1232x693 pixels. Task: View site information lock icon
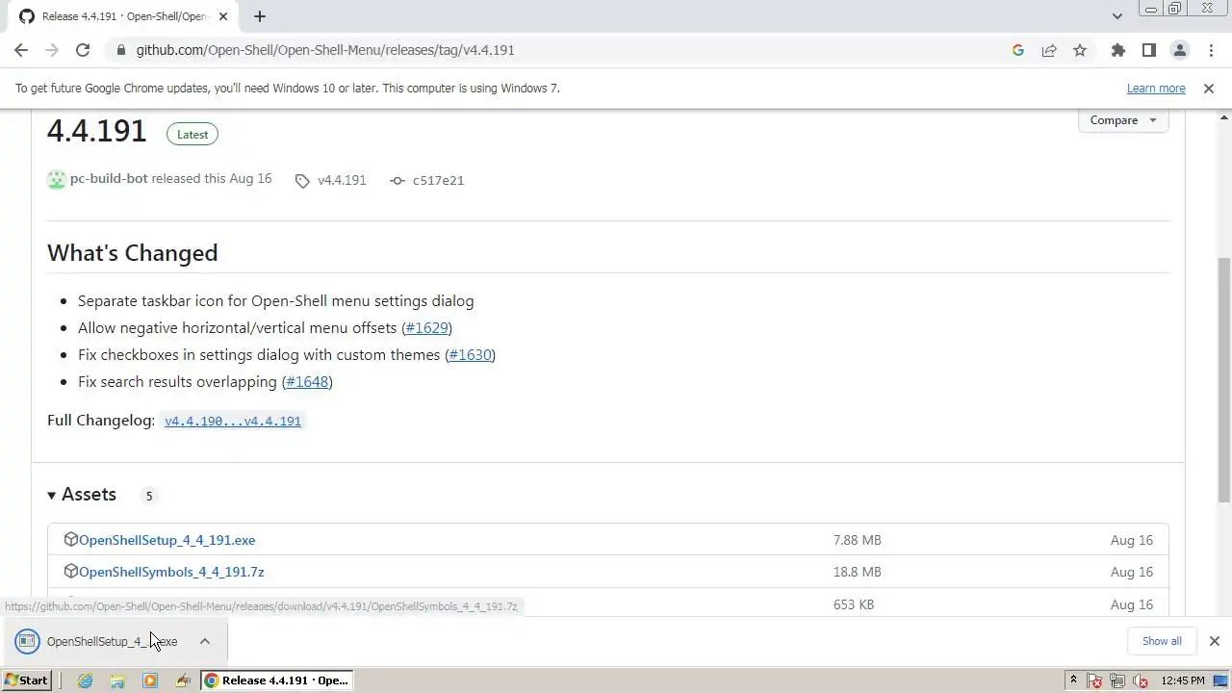click(120, 50)
